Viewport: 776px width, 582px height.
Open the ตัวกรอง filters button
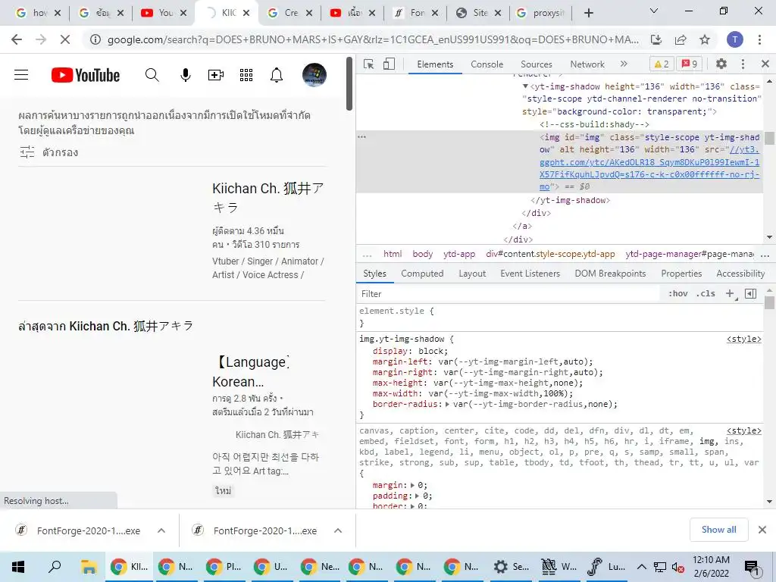pos(49,152)
